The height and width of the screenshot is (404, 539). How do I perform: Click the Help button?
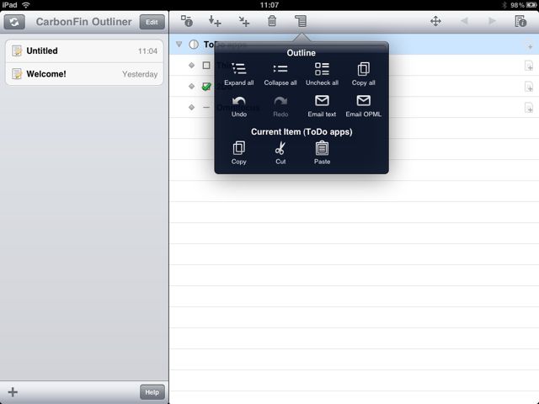[x=152, y=392]
